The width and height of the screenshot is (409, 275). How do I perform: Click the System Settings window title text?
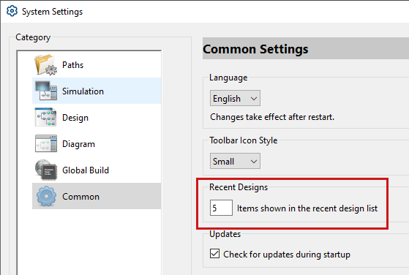(52, 12)
